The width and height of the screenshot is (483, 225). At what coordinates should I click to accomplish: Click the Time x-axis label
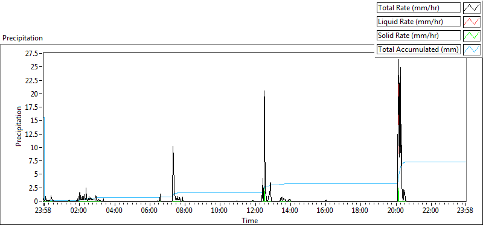[x=250, y=220]
